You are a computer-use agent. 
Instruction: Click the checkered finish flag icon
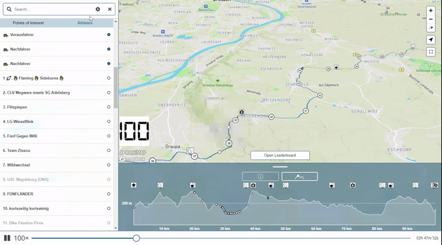(x=435, y=185)
